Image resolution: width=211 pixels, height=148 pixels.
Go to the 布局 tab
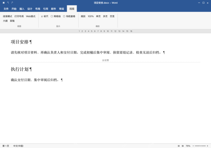pyautogui.click(x=38, y=9)
